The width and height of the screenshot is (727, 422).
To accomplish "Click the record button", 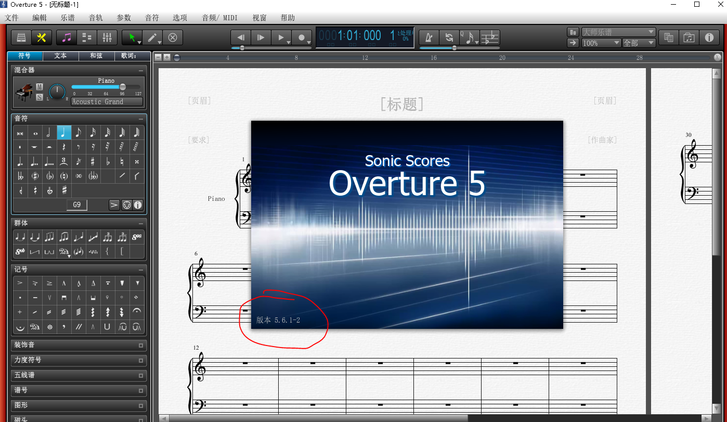I will point(302,37).
